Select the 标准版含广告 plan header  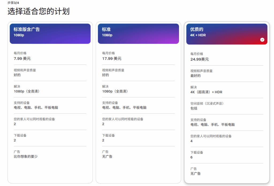coord(50,34)
